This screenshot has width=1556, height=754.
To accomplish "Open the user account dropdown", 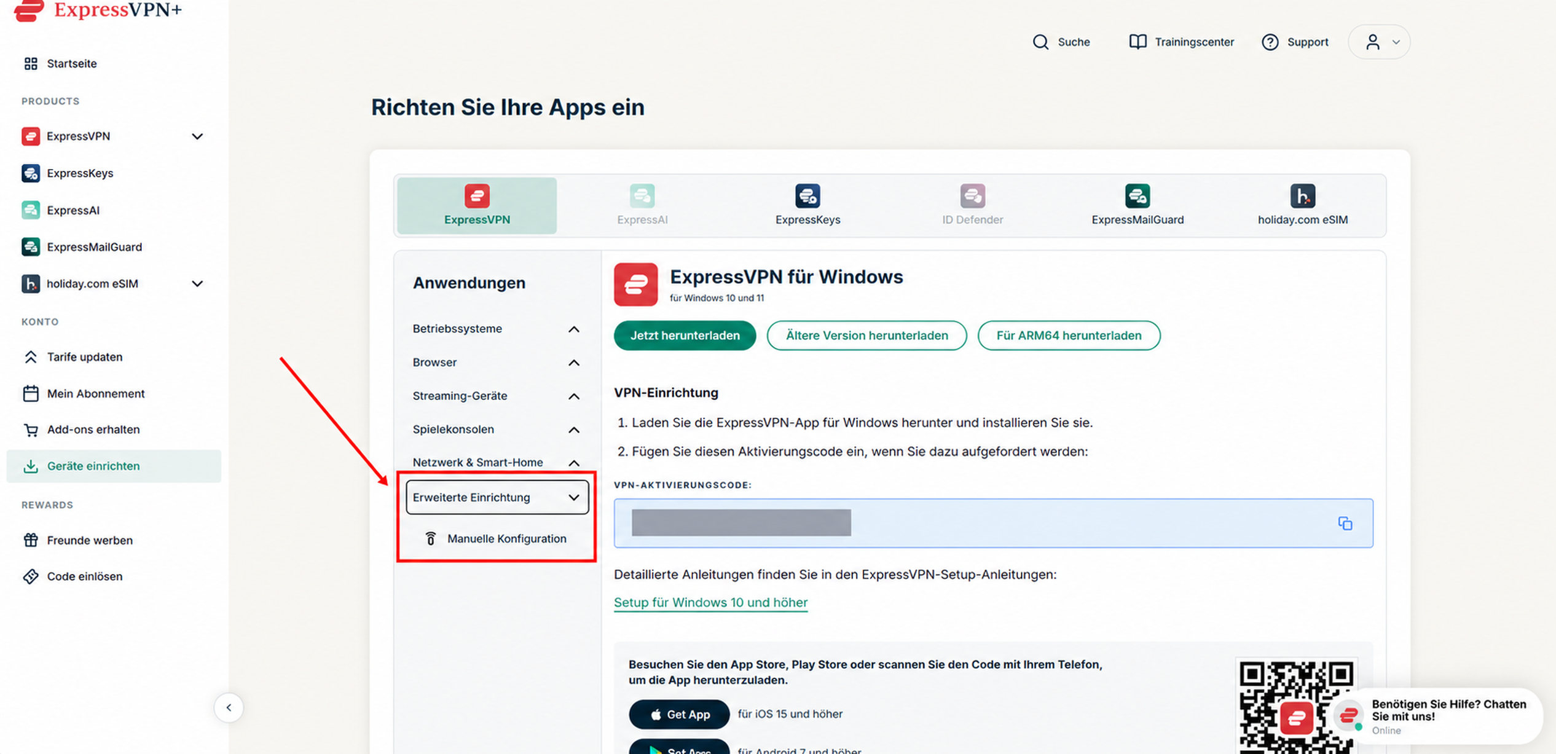I will 1379,42.
